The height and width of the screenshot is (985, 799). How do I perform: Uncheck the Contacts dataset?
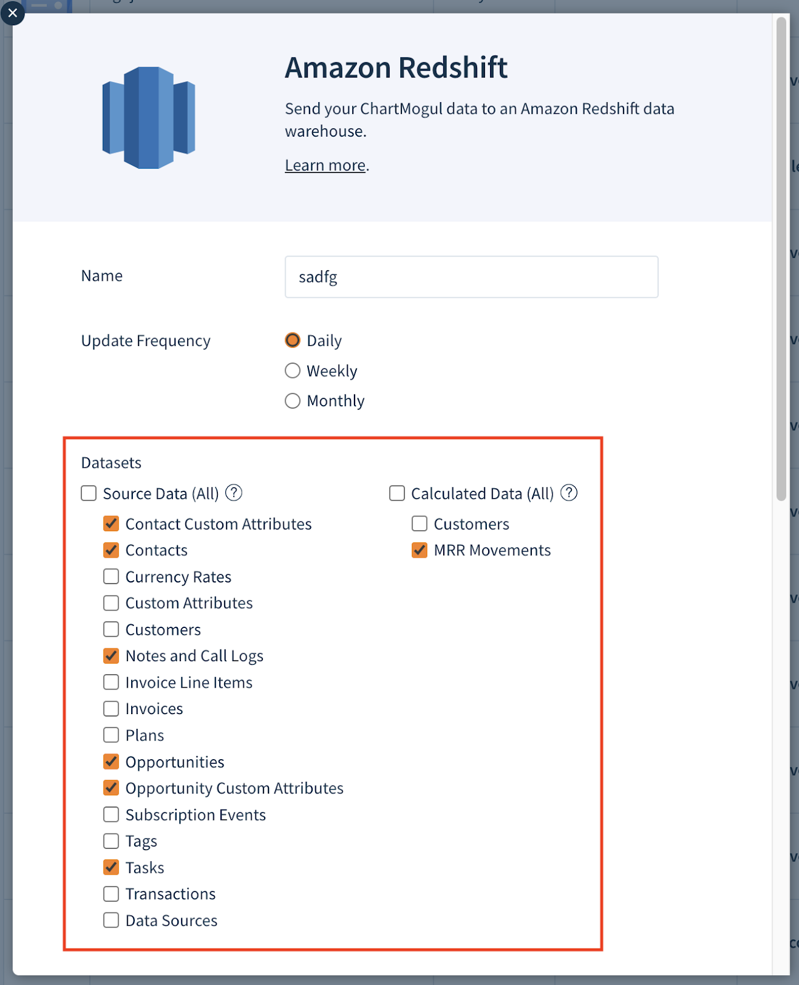point(111,550)
